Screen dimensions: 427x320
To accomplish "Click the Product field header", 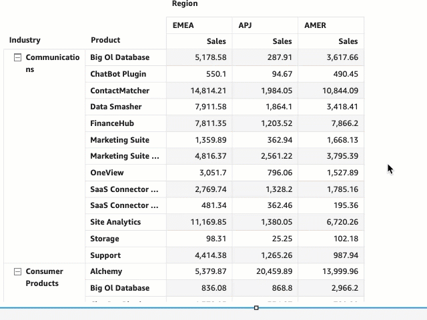I will click(105, 40).
